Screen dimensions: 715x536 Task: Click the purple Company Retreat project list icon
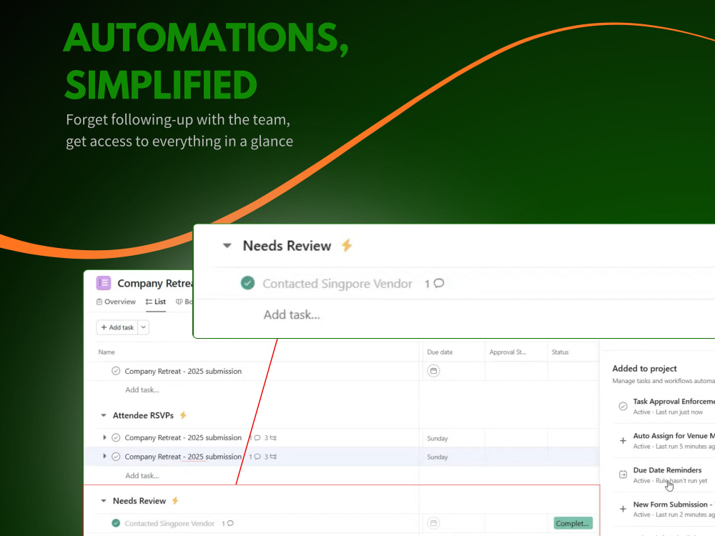pyautogui.click(x=104, y=283)
